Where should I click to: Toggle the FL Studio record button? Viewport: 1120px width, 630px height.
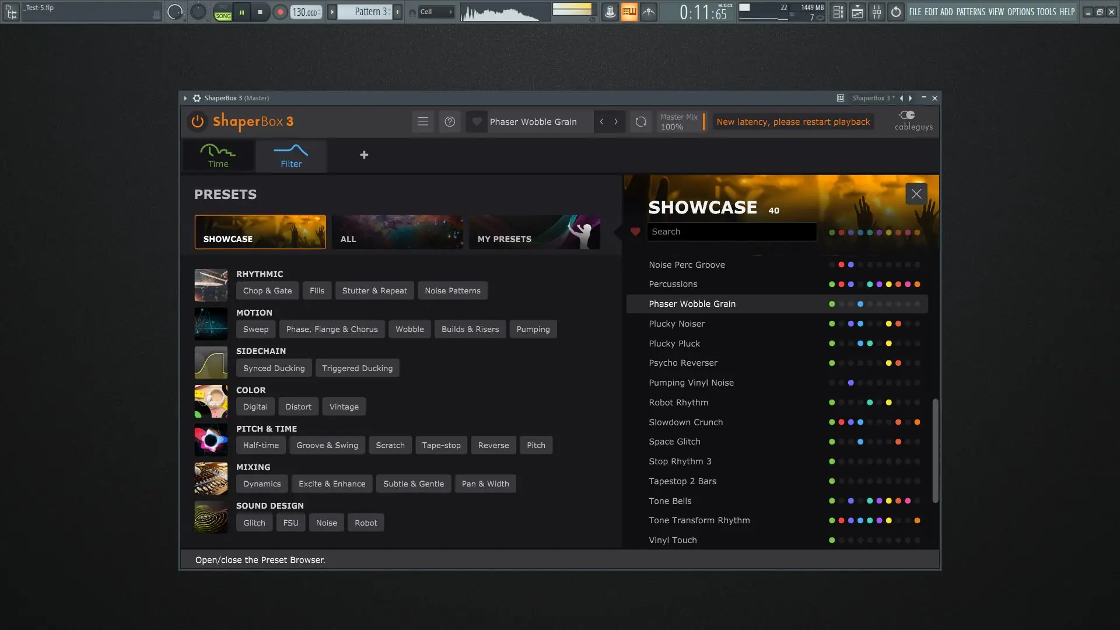click(x=280, y=12)
